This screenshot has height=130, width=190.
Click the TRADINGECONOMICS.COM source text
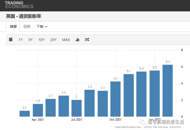(128, 127)
